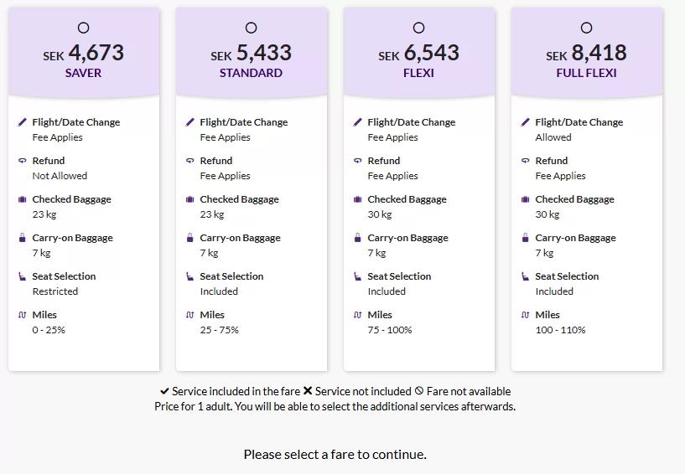The width and height of the screenshot is (685, 474).
Task: Click the SEK 8,418 Full Flexi price
Action: point(587,53)
